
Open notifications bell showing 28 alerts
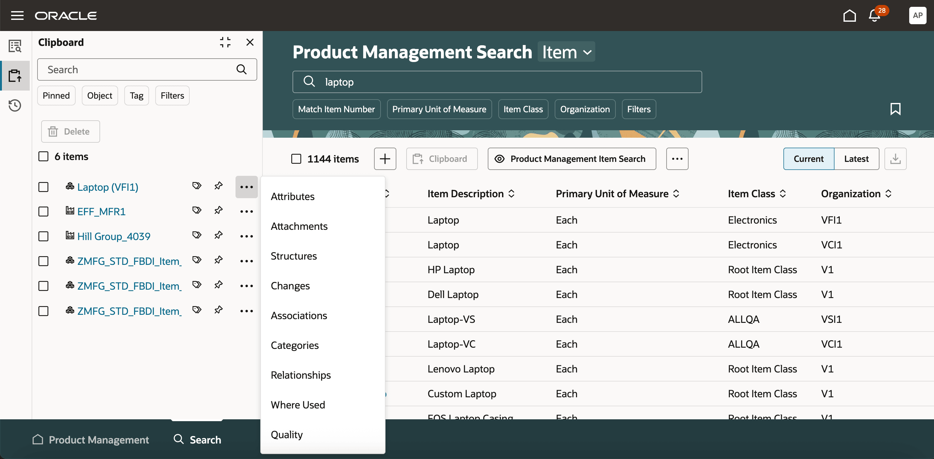(x=874, y=16)
